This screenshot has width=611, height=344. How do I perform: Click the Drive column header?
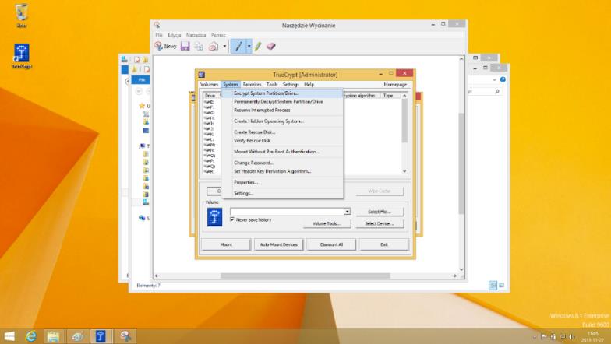pos(210,95)
